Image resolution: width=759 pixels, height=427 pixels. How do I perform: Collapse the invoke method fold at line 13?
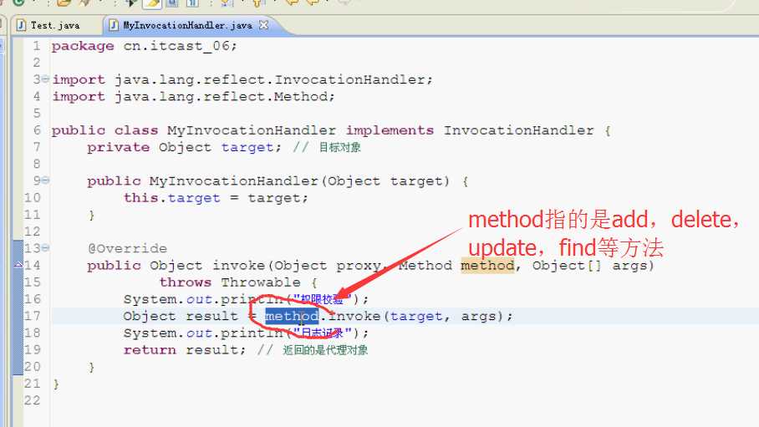45,248
